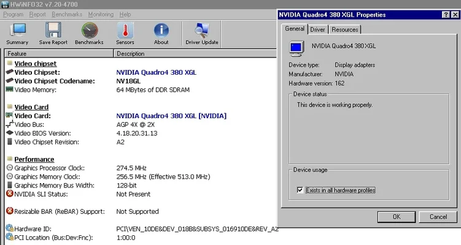
Task: Click the memory chip icon beside Video Memory
Action: pos(10,89)
